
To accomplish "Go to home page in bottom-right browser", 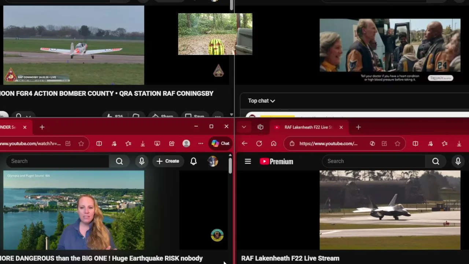I will pyautogui.click(x=274, y=144).
